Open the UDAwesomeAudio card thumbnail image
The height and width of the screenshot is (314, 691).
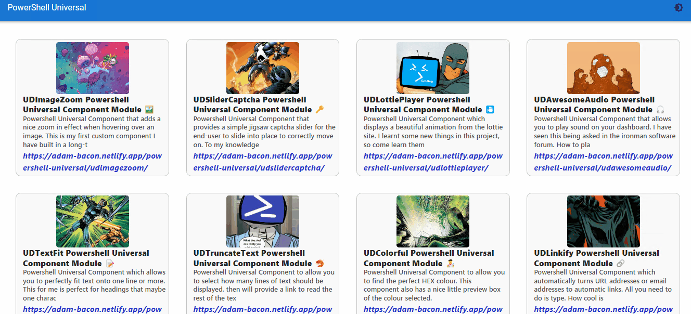point(603,68)
